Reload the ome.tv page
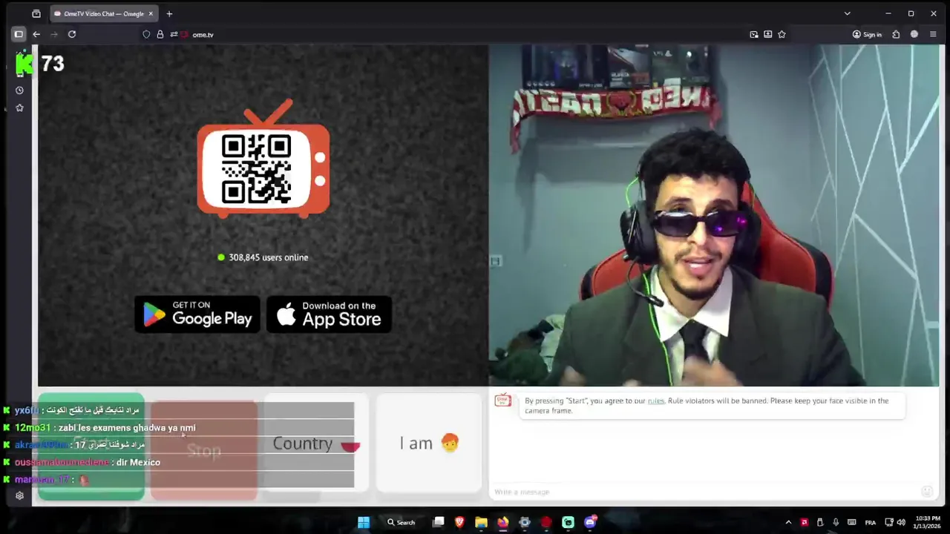Image resolution: width=950 pixels, height=534 pixels. point(72,34)
